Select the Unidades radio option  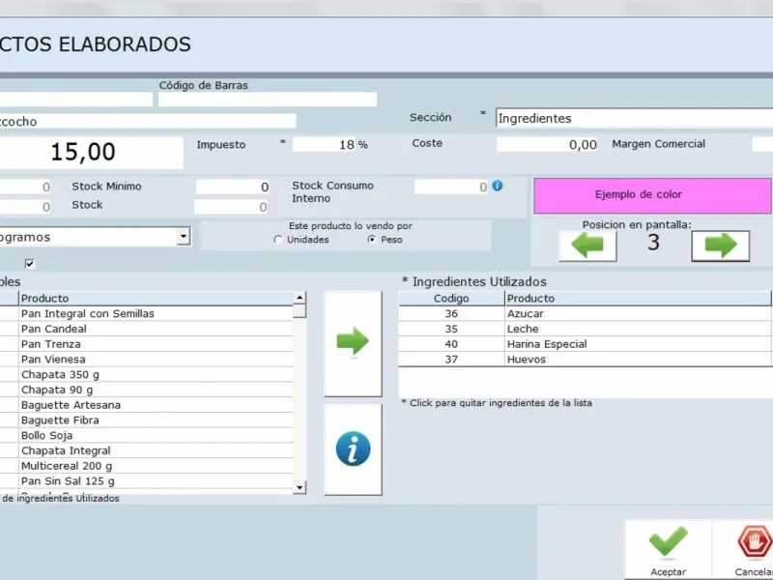[278, 239]
